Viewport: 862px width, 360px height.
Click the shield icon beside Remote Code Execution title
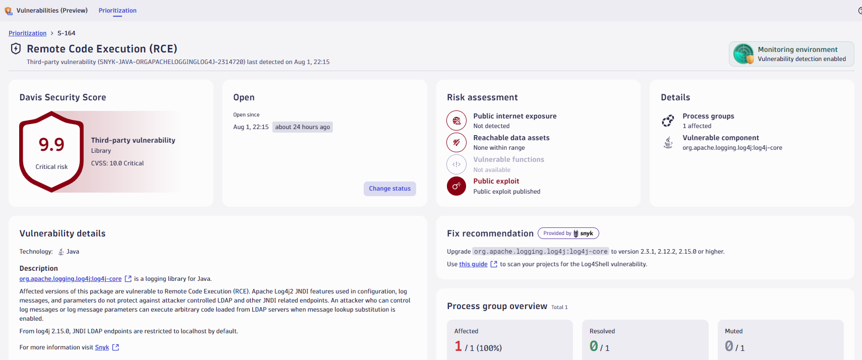[16, 48]
